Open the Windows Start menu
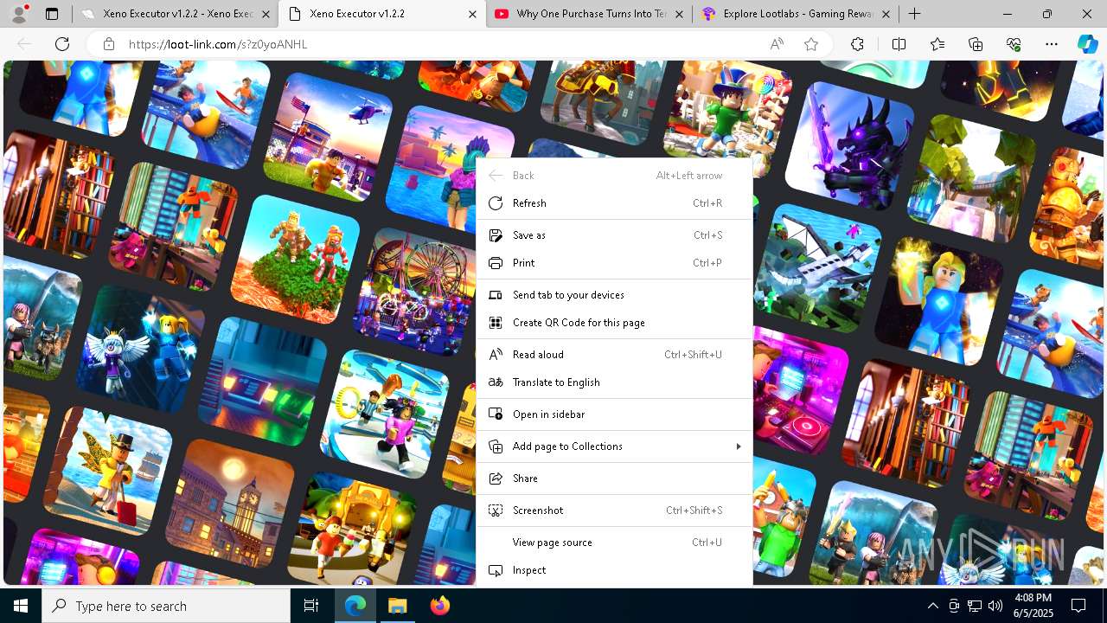This screenshot has width=1107, height=623. click(x=21, y=606)
